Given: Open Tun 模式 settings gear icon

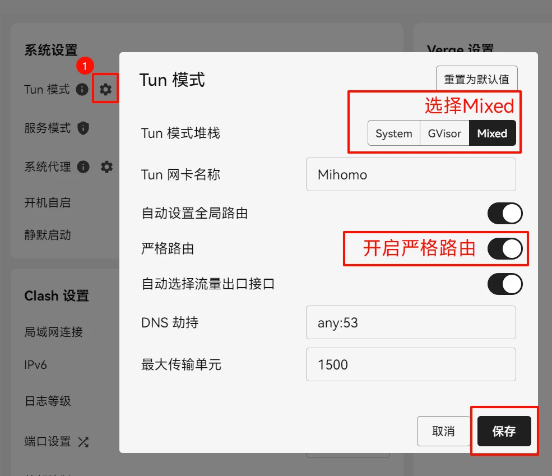Looking at the screenshot, I should coord(105,89).
